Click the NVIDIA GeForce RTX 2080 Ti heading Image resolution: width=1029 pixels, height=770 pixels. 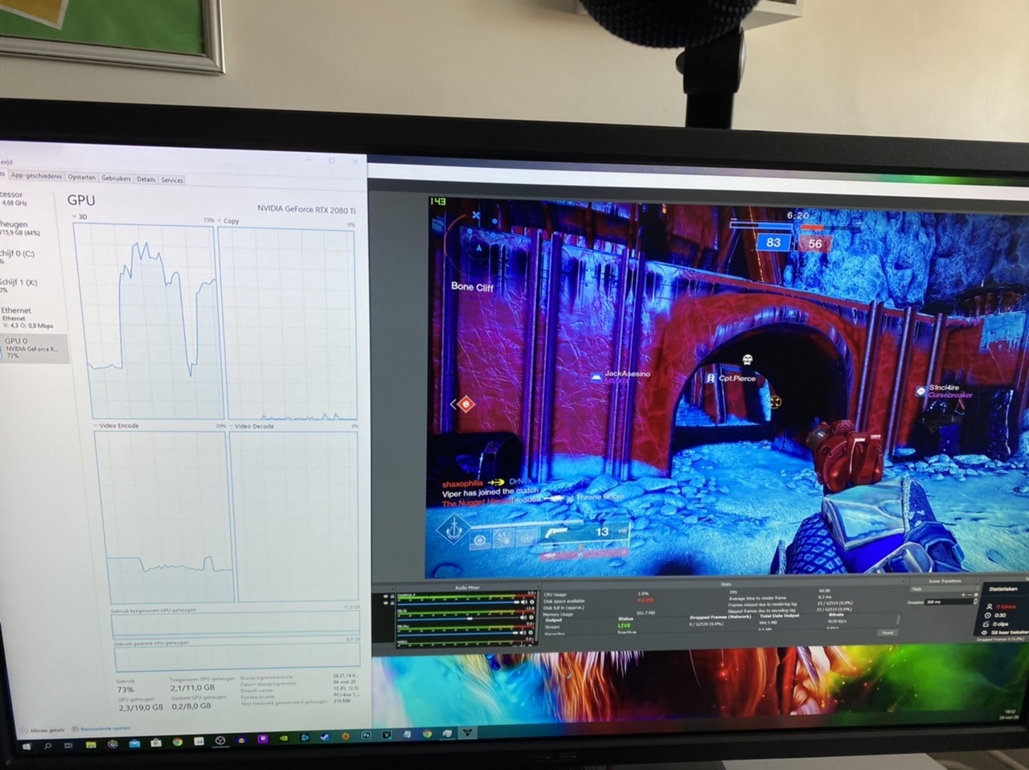click(x=305, y=209)
